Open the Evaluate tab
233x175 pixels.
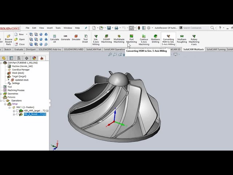(x=19, y=50)
